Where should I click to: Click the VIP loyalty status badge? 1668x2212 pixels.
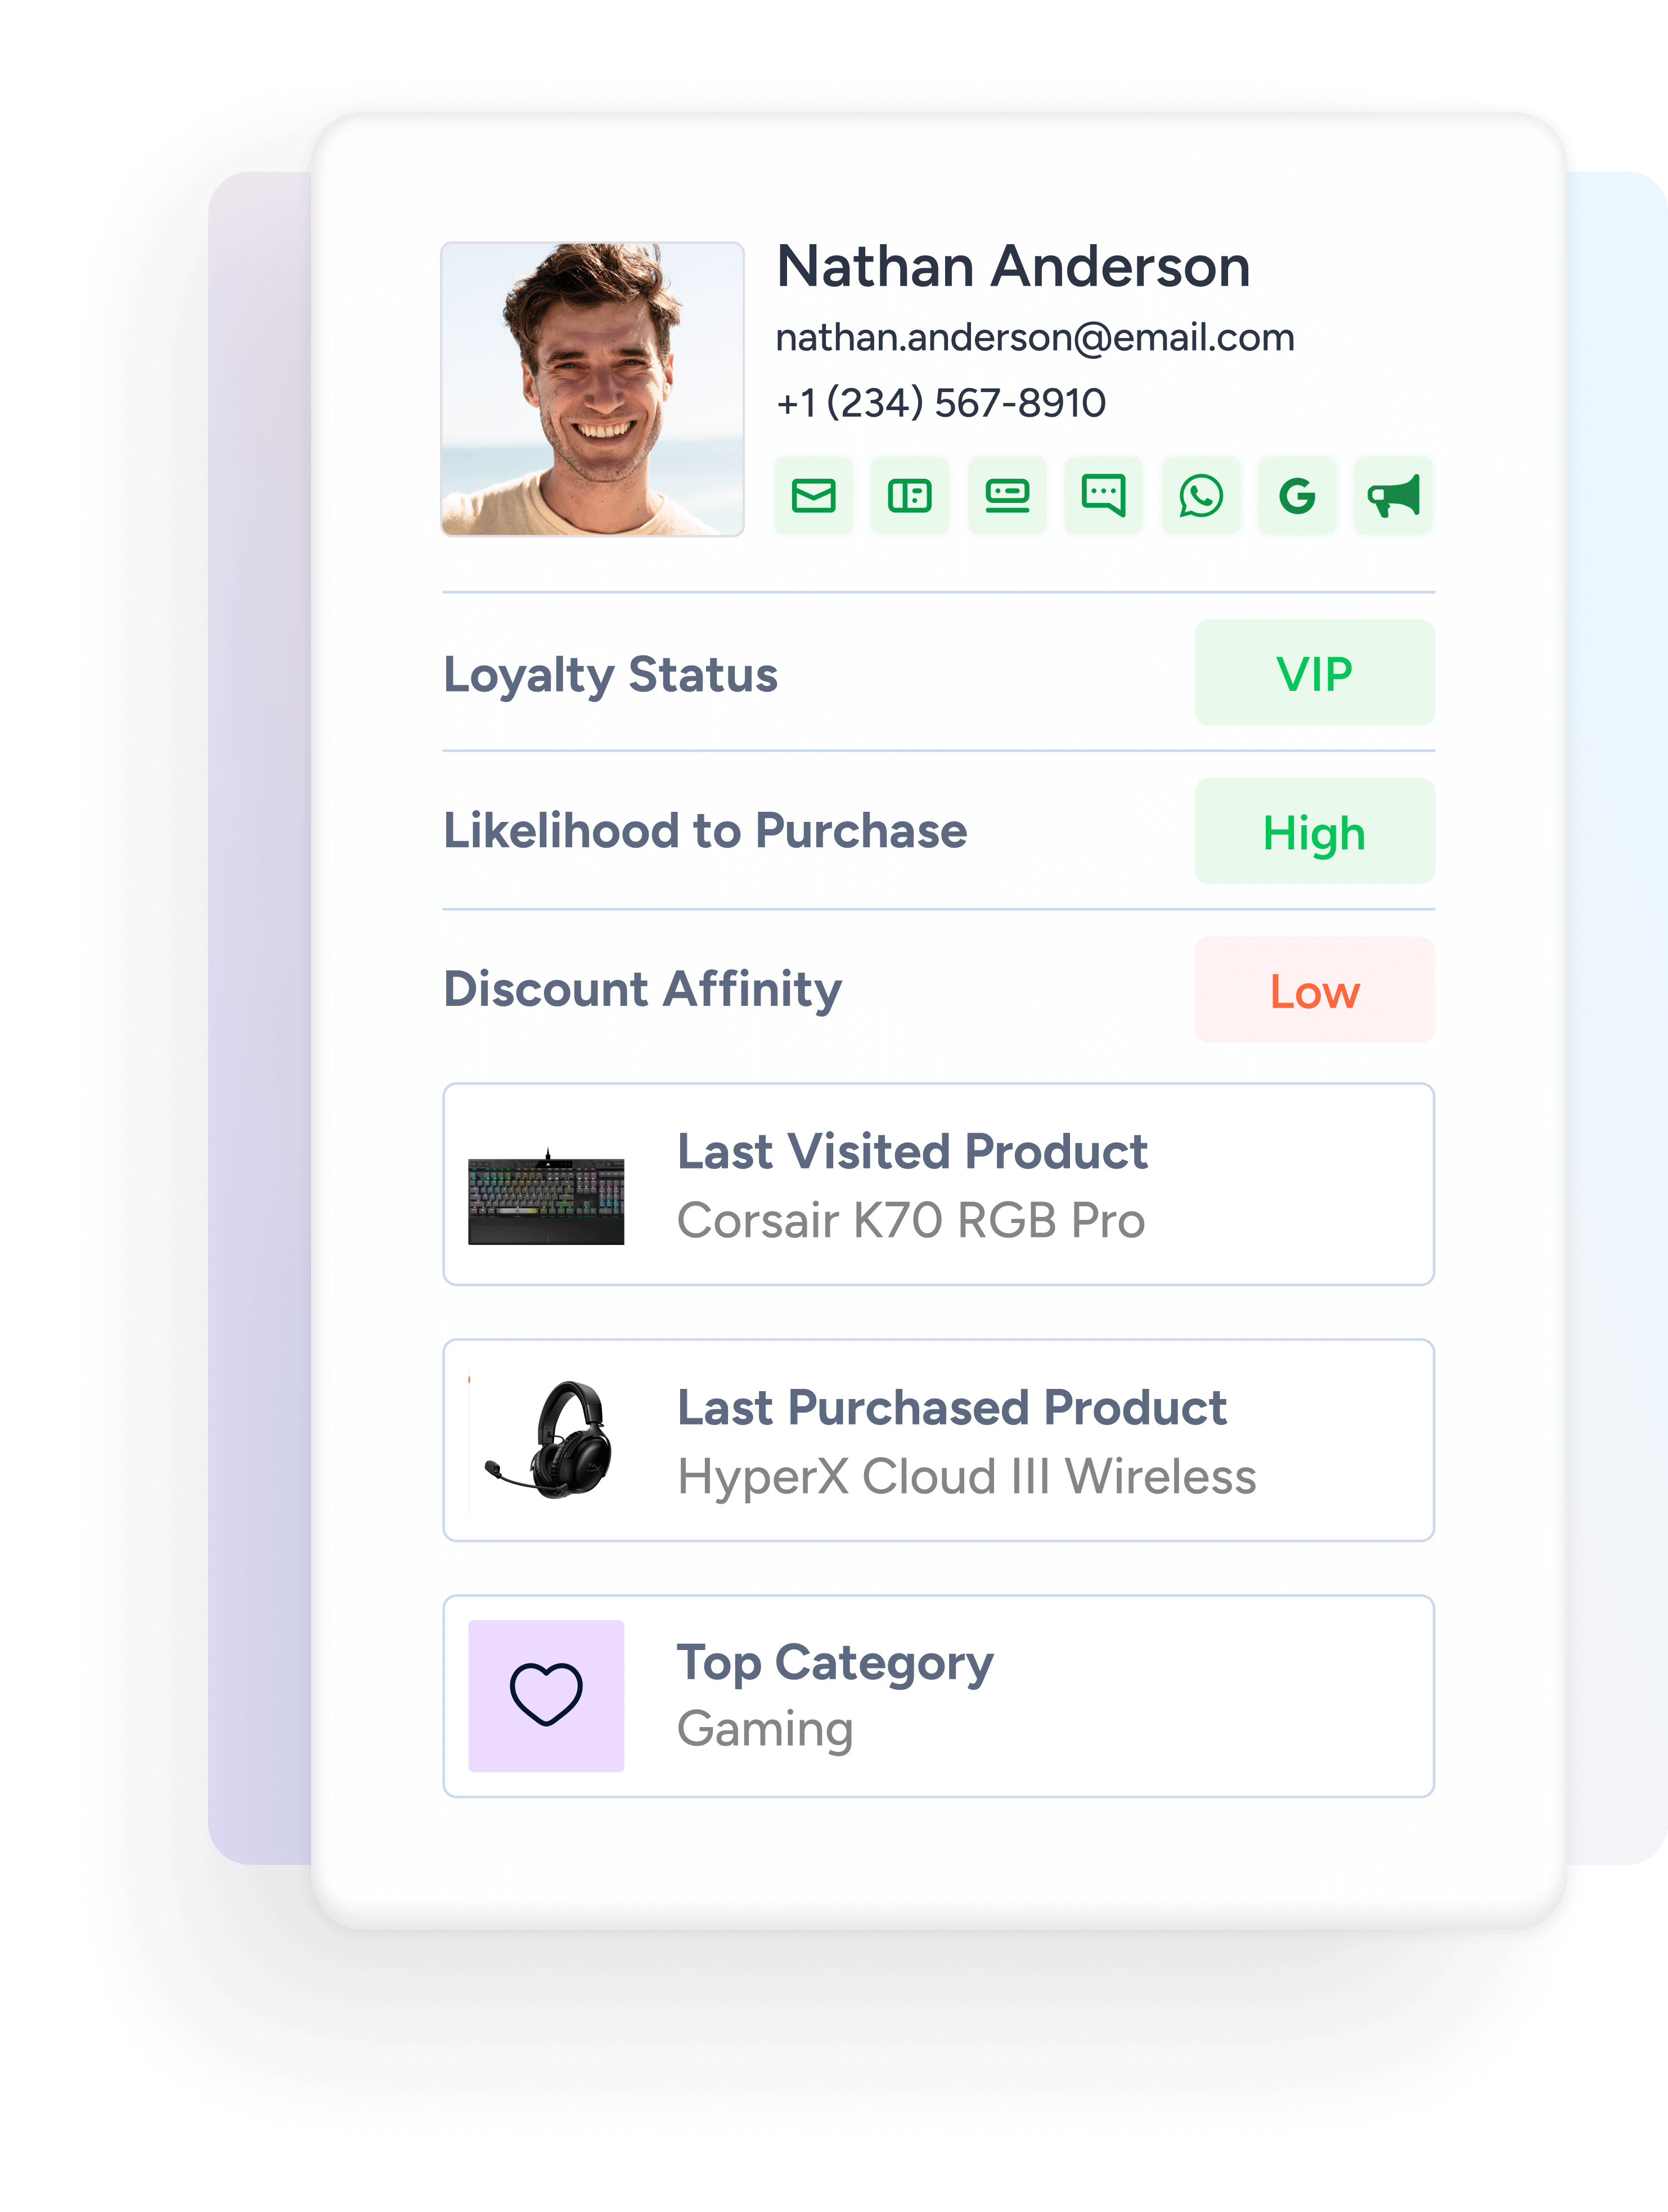point(1314,673)
